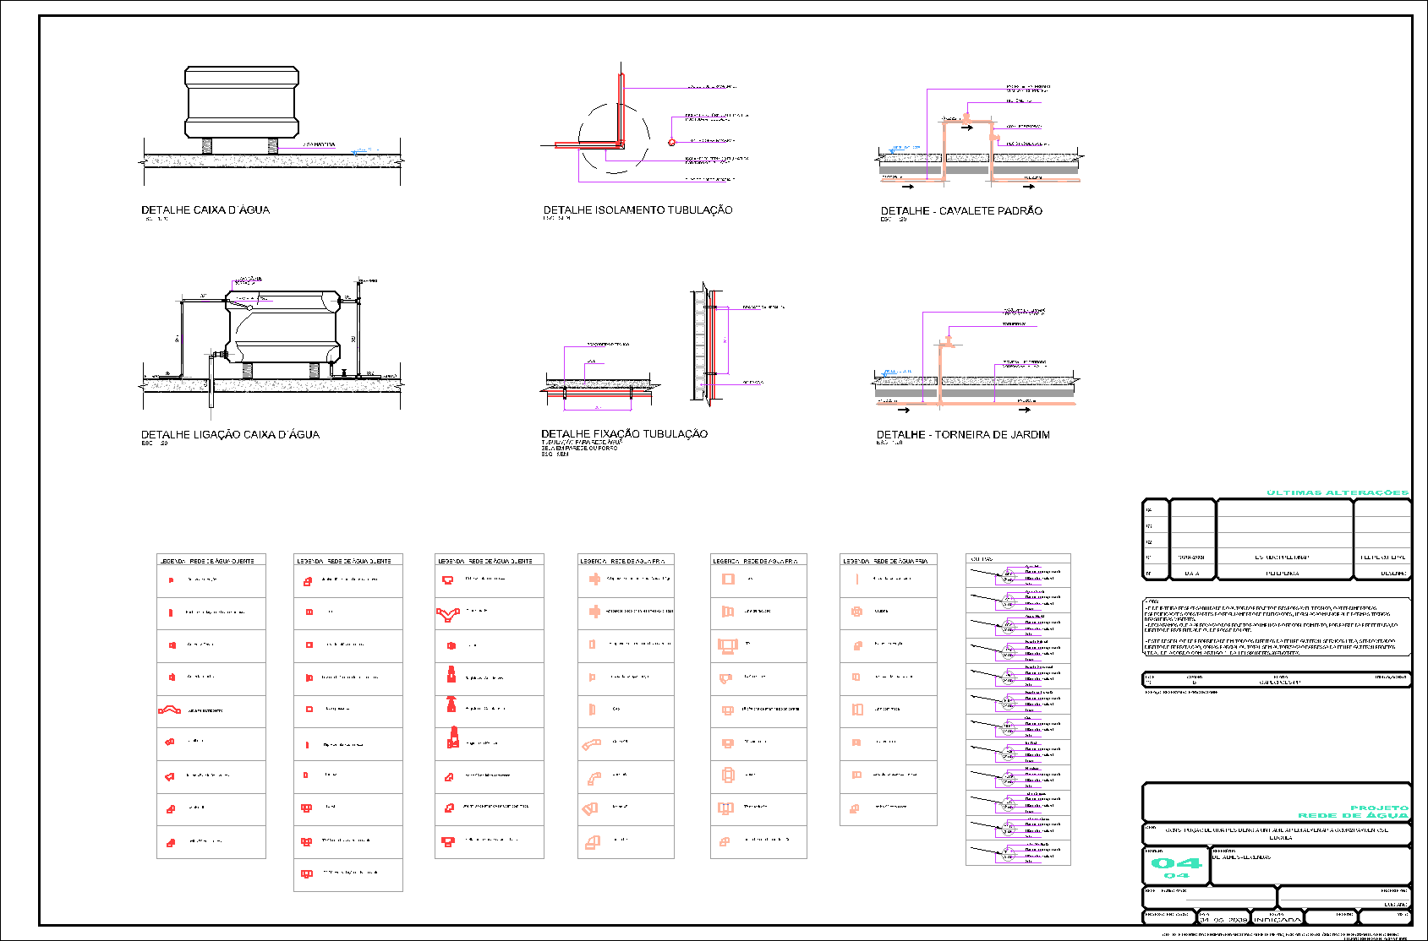Viewport: 1428px width, 941px height.
Task: Select the zigzag pipe symbol in first legend
Action: coord(169,710)
